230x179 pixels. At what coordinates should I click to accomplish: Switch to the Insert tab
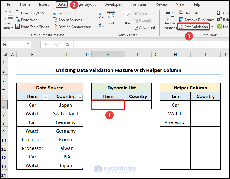click(44, 4)
